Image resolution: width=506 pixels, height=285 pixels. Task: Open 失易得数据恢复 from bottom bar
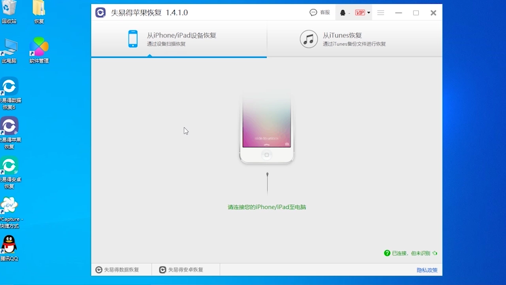tap(117, 270)
